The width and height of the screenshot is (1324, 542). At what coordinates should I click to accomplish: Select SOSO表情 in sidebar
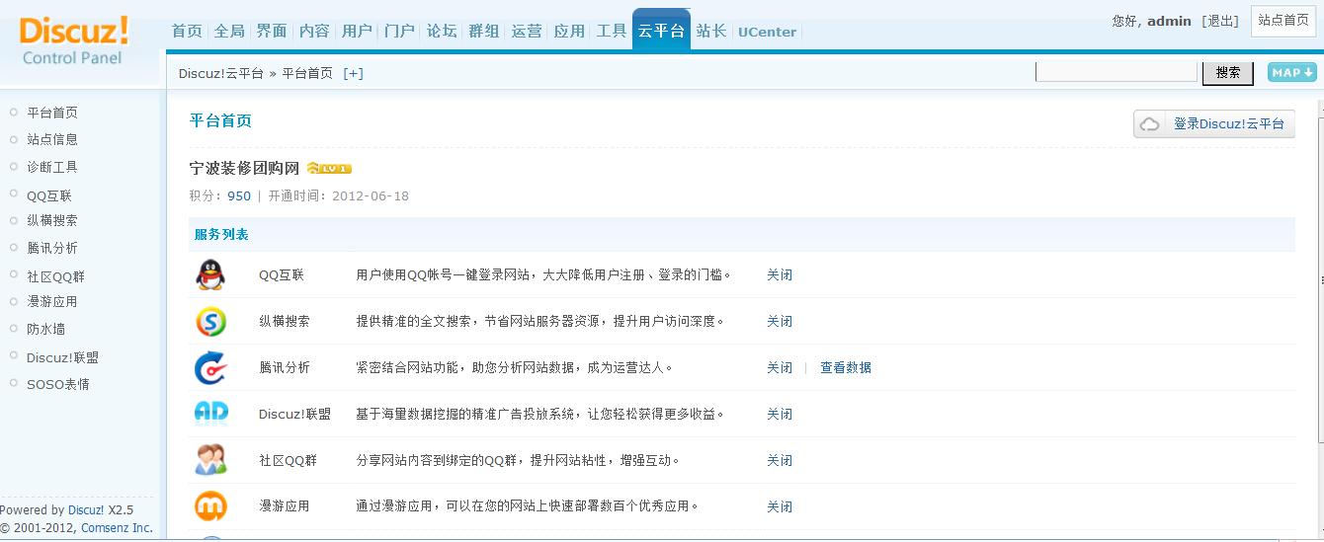tap(58, 384)
